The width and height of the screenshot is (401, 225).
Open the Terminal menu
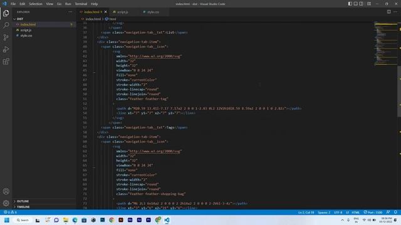point(81,4)
